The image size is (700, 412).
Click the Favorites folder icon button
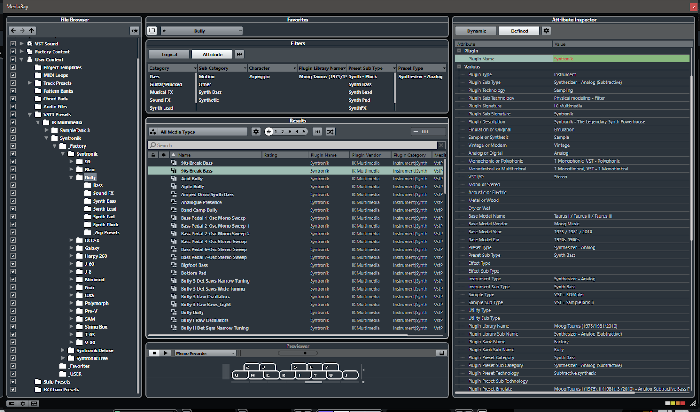click(x=152, y=31)
